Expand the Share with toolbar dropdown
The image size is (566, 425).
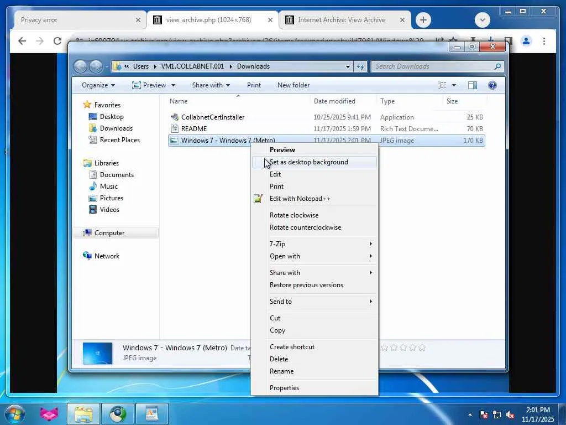(211, 85)
